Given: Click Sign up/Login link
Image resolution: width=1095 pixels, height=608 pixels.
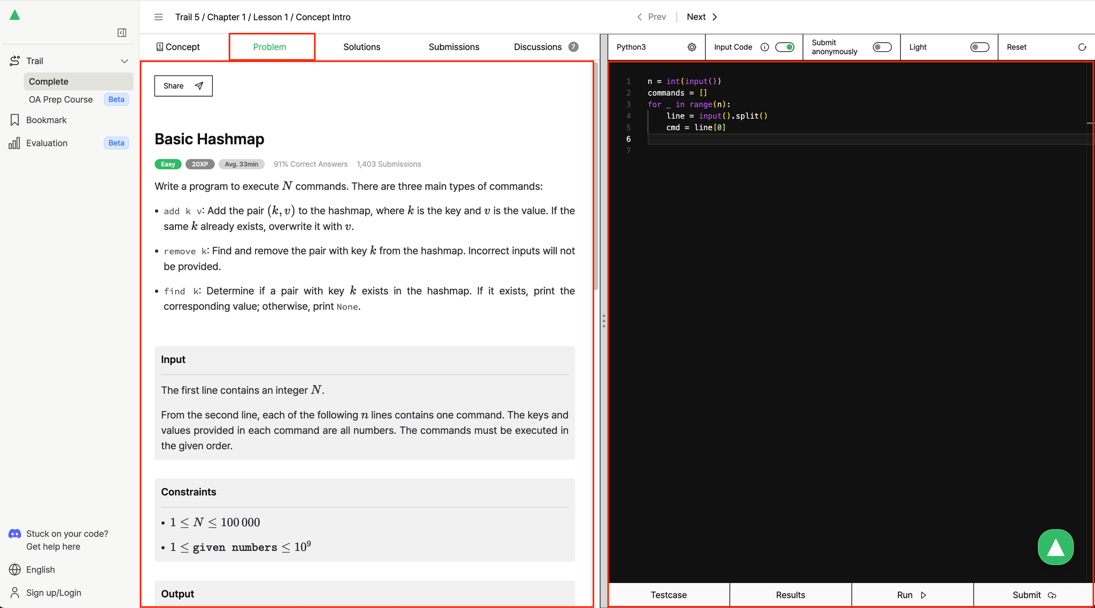Looking at the screenshot, I should (x=54, y=593).
